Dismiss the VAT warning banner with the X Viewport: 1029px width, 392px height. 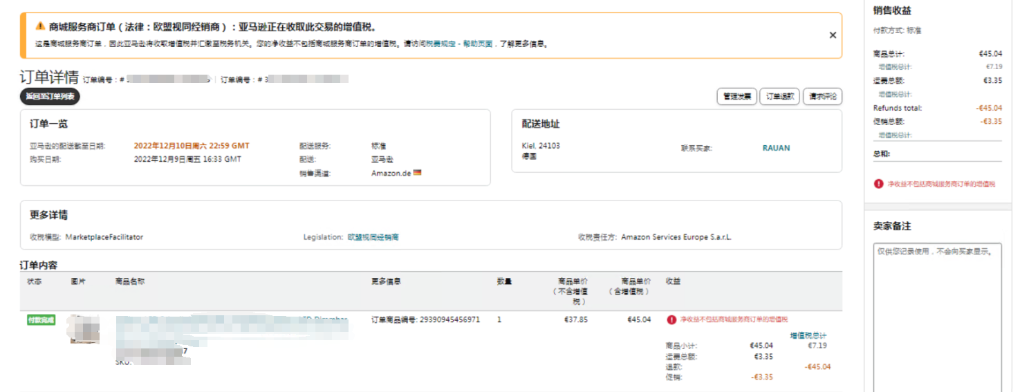point(833,35)
